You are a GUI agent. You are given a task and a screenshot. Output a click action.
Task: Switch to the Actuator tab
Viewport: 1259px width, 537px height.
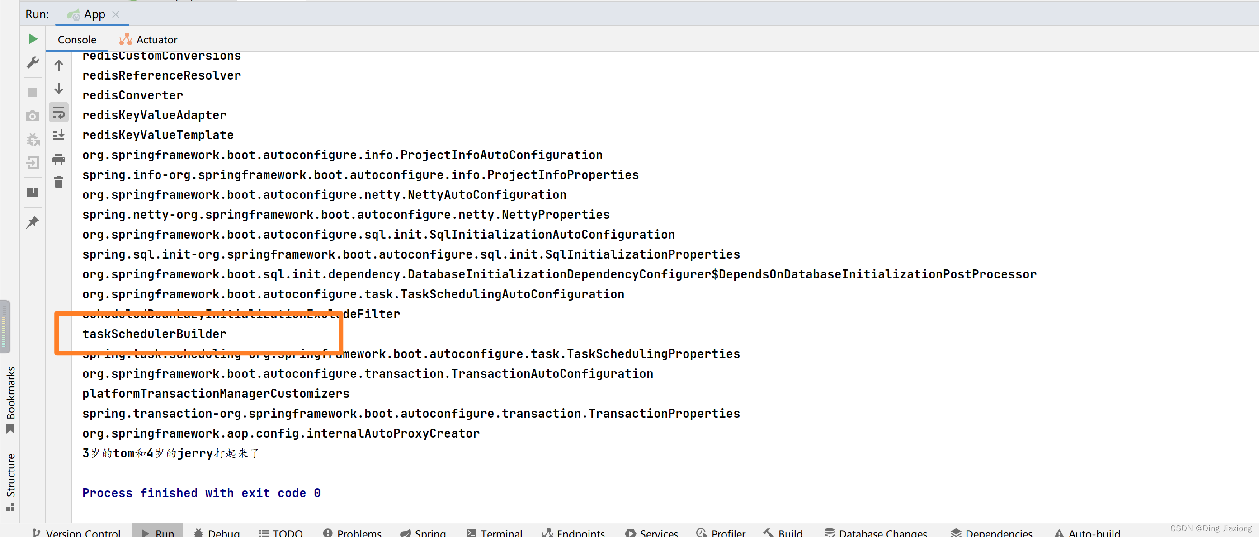(149, 40)
